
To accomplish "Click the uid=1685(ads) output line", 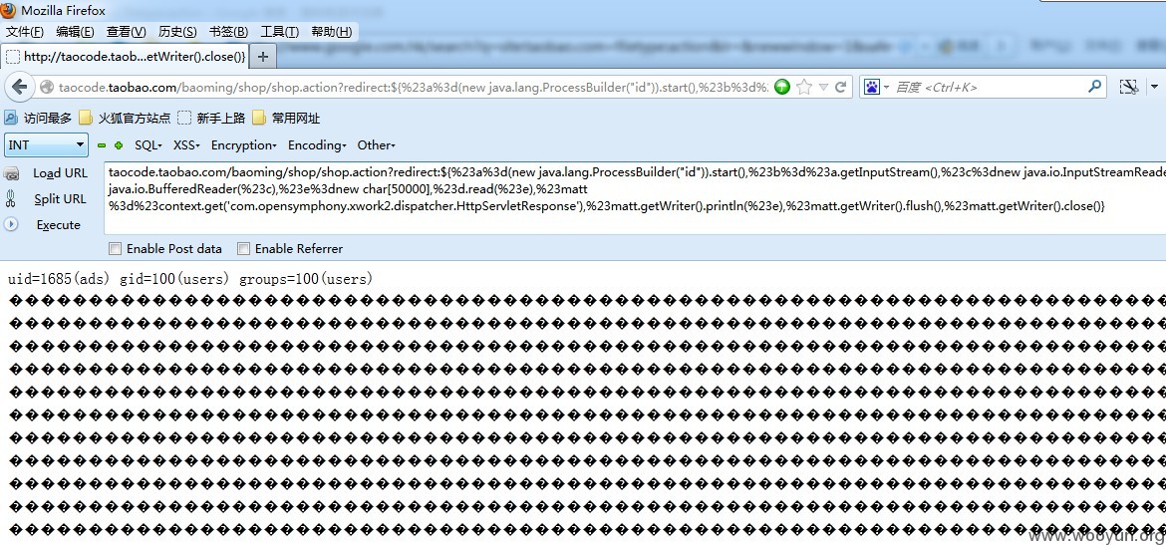I will 190,279.
